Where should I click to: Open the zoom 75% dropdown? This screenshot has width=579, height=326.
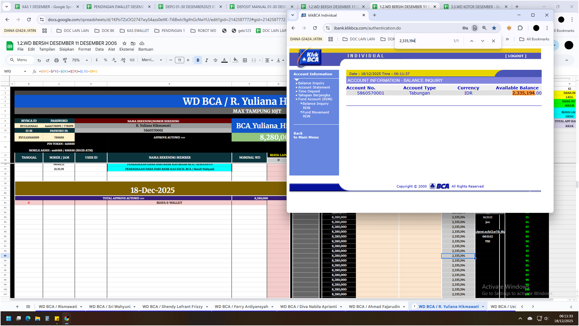(x=80, y=60)
